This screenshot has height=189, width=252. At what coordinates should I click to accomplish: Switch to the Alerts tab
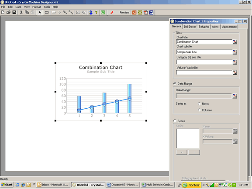pos(215,27)
